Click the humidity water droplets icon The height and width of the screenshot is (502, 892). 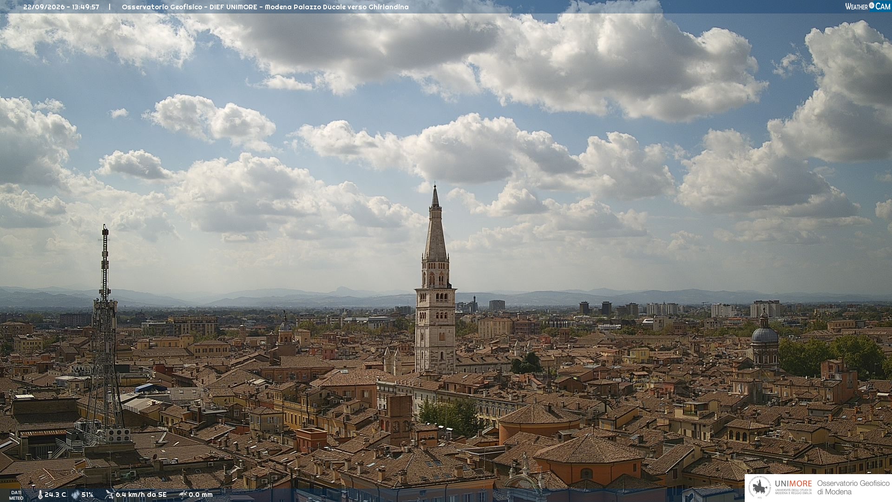(x=75, y=495)
